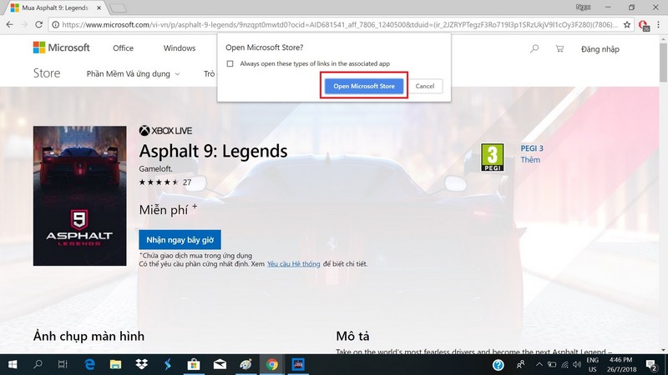Open File Explorer from the taskbar
Image resolution: width=668 pixels, height=375 pixels.
115,364
